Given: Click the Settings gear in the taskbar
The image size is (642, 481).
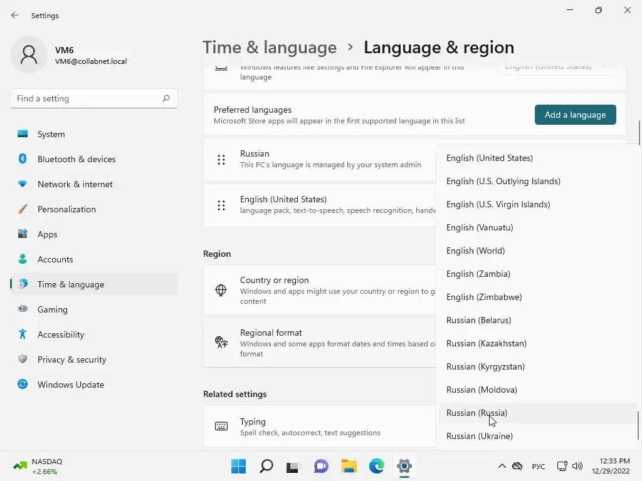Looking at the screenshot, I should tap(404, 466).
